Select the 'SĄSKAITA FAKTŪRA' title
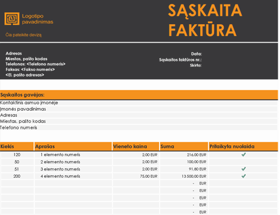The image size is (280, 215). [x=205, y=20]
